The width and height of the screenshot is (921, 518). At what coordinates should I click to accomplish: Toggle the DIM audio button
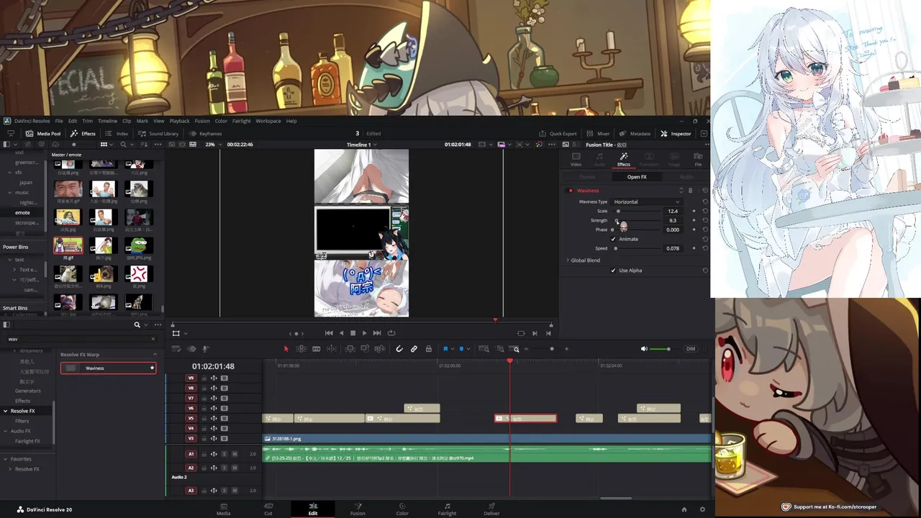coord(691,349)
